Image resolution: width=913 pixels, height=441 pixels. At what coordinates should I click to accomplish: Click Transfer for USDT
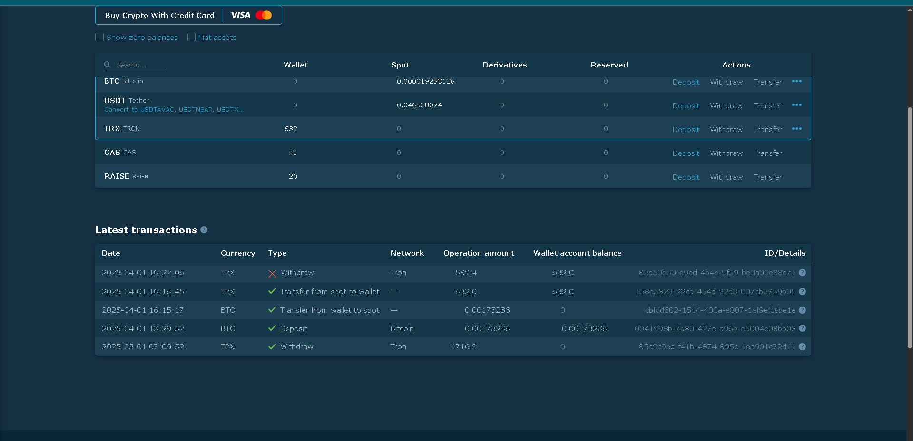click(x=767, y=106)
